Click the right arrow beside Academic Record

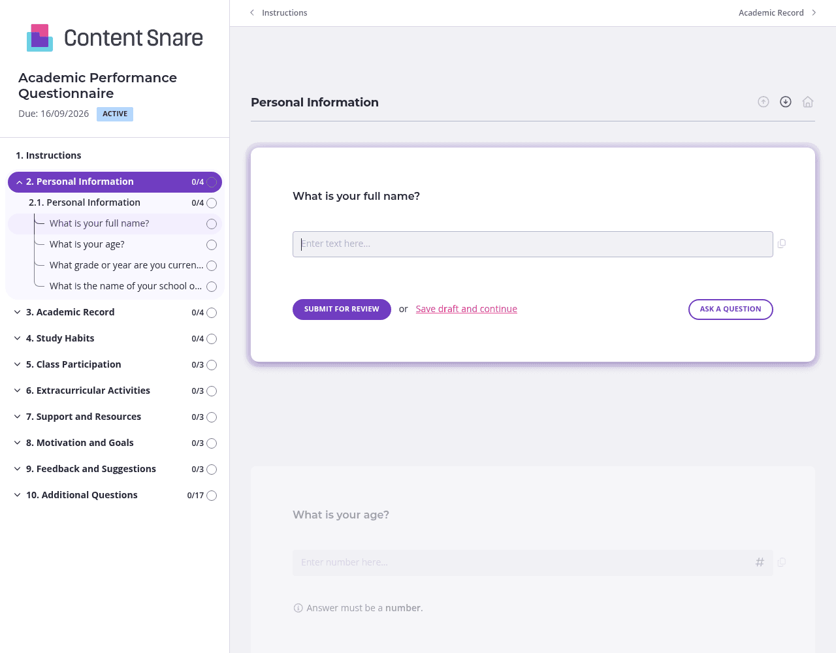click(x=814, y=12)
